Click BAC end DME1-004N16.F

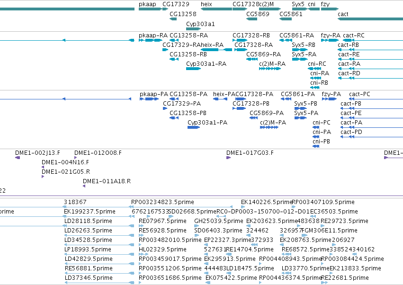pos(65,162)
